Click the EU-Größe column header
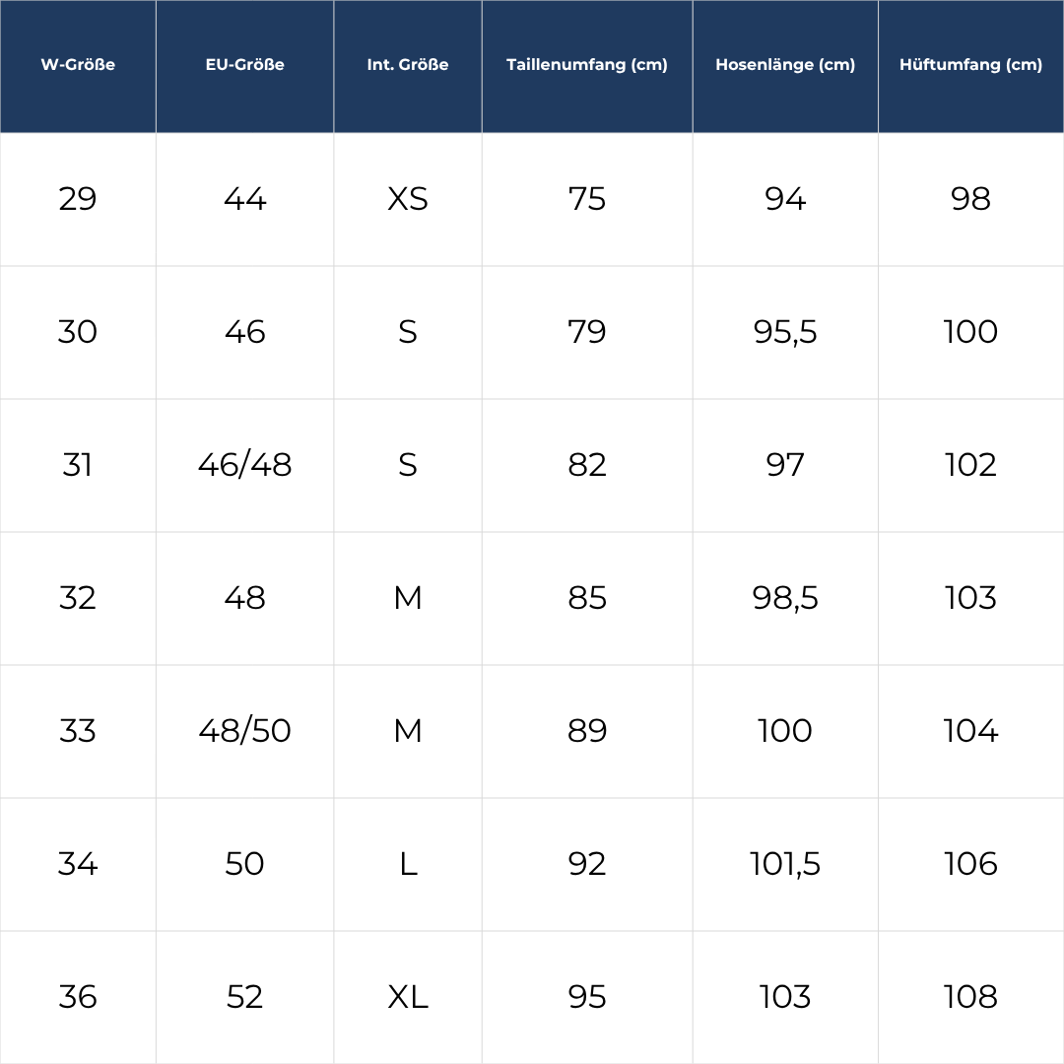 [x=244, y=65]
